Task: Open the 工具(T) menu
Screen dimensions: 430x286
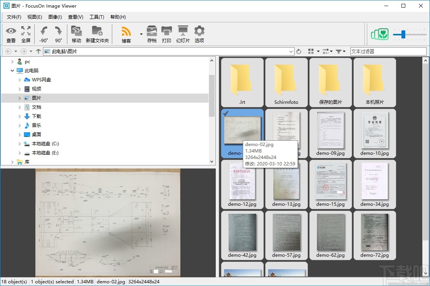Action: point(97,17)
